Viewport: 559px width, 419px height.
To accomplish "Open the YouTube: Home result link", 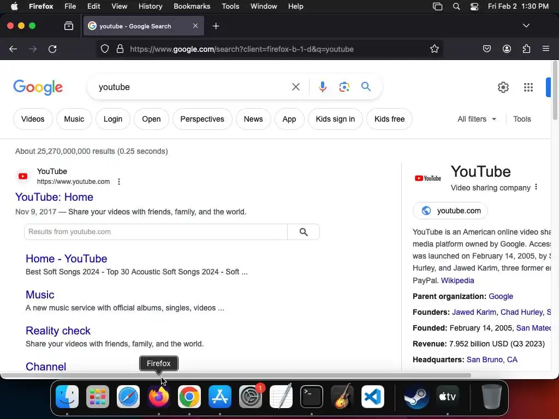I will 54,197.
